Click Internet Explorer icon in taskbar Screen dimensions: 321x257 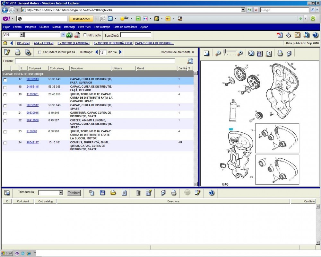tap(29, 253)
